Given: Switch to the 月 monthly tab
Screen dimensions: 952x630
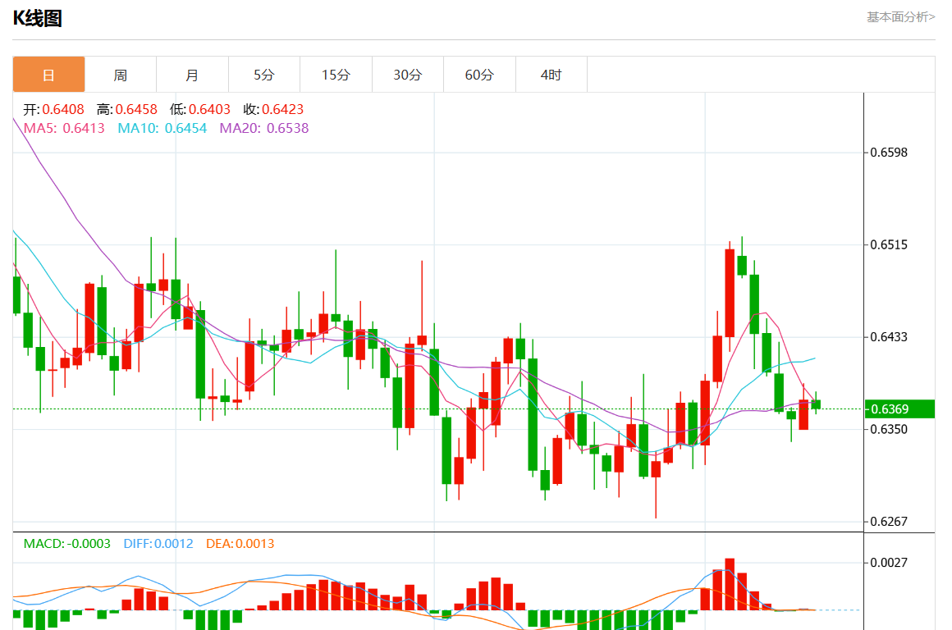Looking at the screenshot, I should (x=192, y=75).
